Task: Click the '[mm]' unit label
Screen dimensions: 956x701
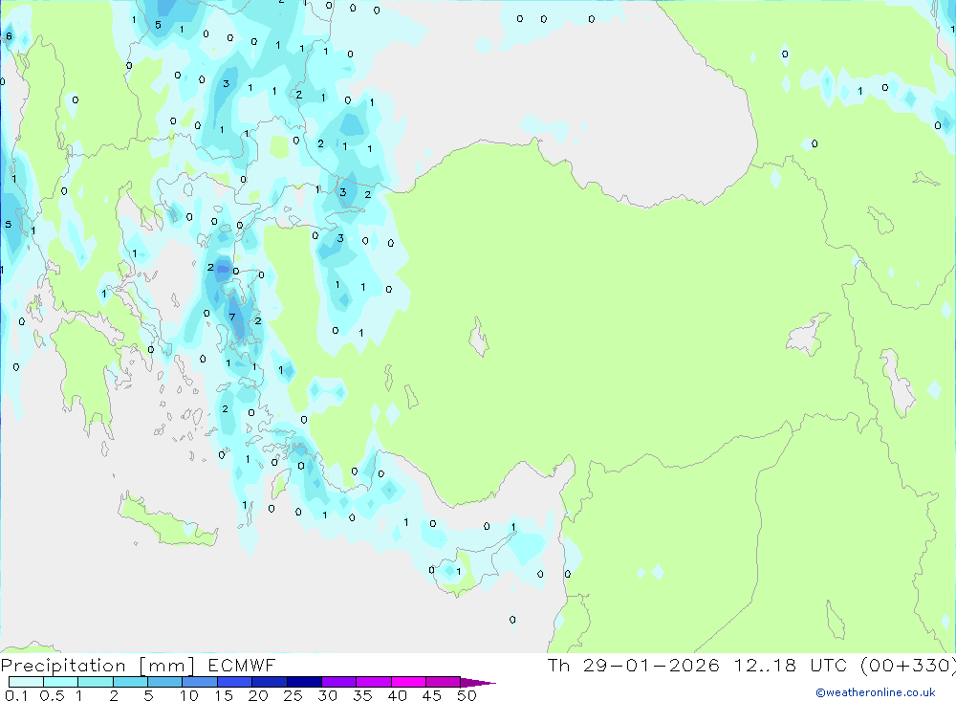Action: (x=167, y=666)
